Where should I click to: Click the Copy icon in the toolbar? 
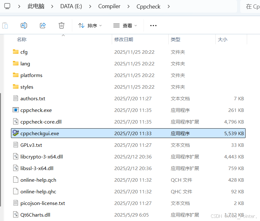(x=5, y=25)
